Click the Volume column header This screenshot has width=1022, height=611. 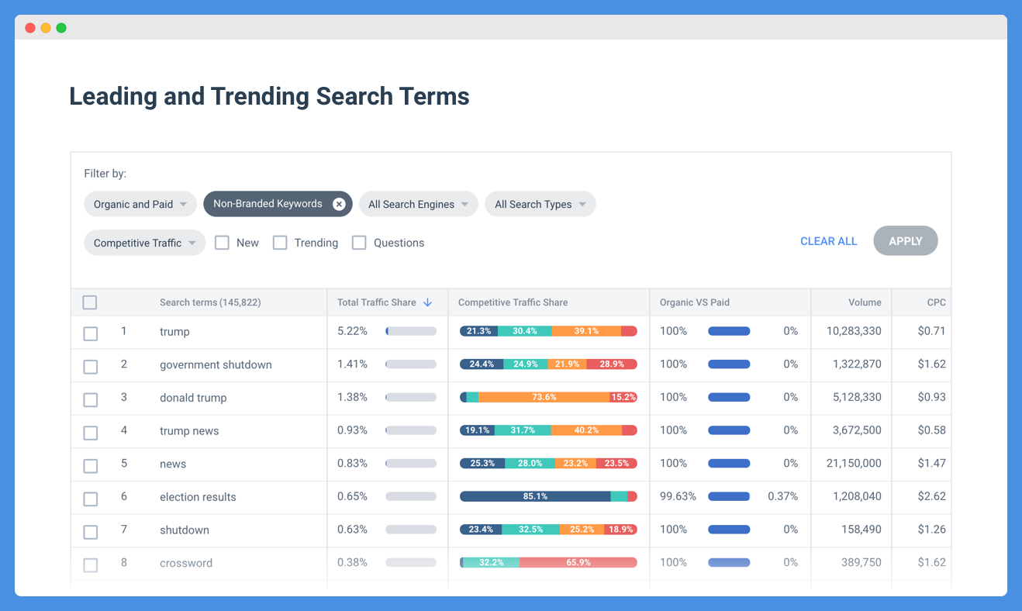coord(865,302)
